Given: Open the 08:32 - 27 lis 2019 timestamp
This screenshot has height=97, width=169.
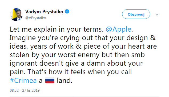Looking at the screenshot, I should click(x=25, y=90).
